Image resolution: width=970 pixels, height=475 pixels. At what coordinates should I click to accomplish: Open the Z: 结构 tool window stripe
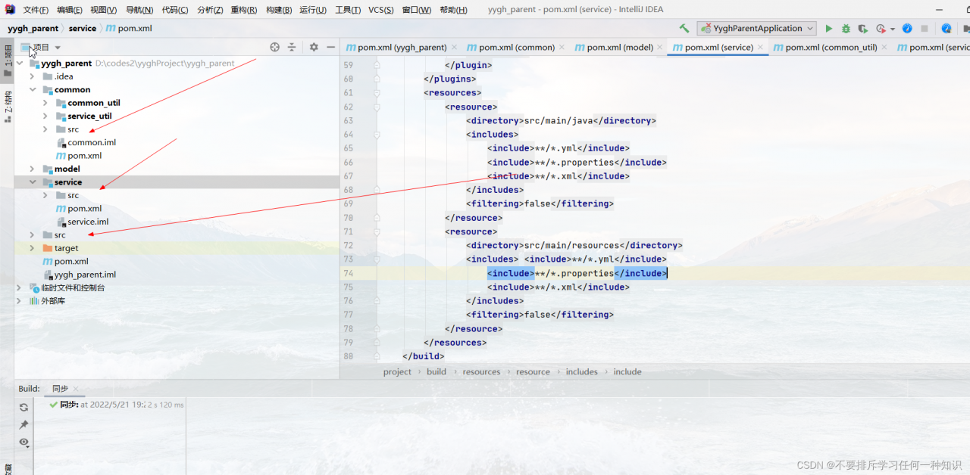click(x=8, y=106)
